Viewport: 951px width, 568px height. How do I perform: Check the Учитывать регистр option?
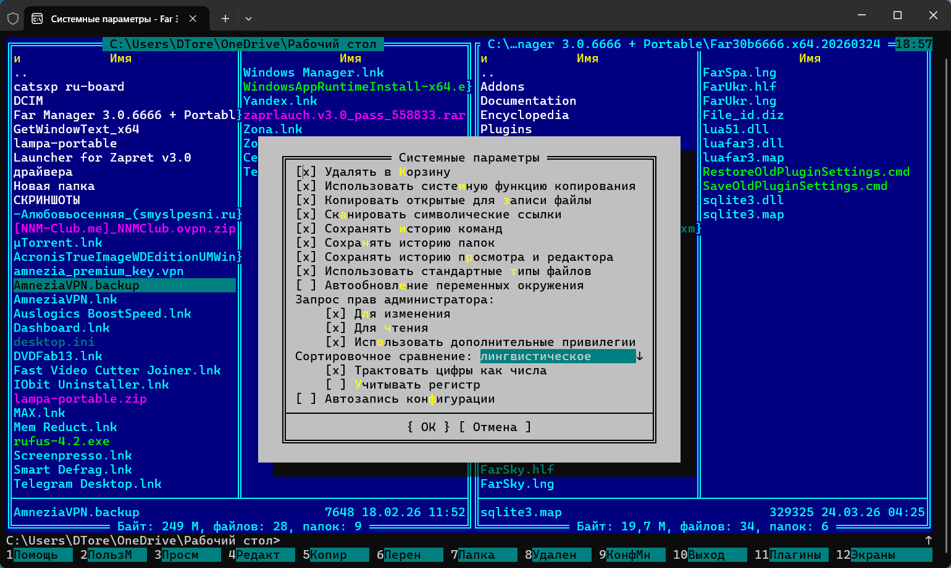tap(335, 385)
